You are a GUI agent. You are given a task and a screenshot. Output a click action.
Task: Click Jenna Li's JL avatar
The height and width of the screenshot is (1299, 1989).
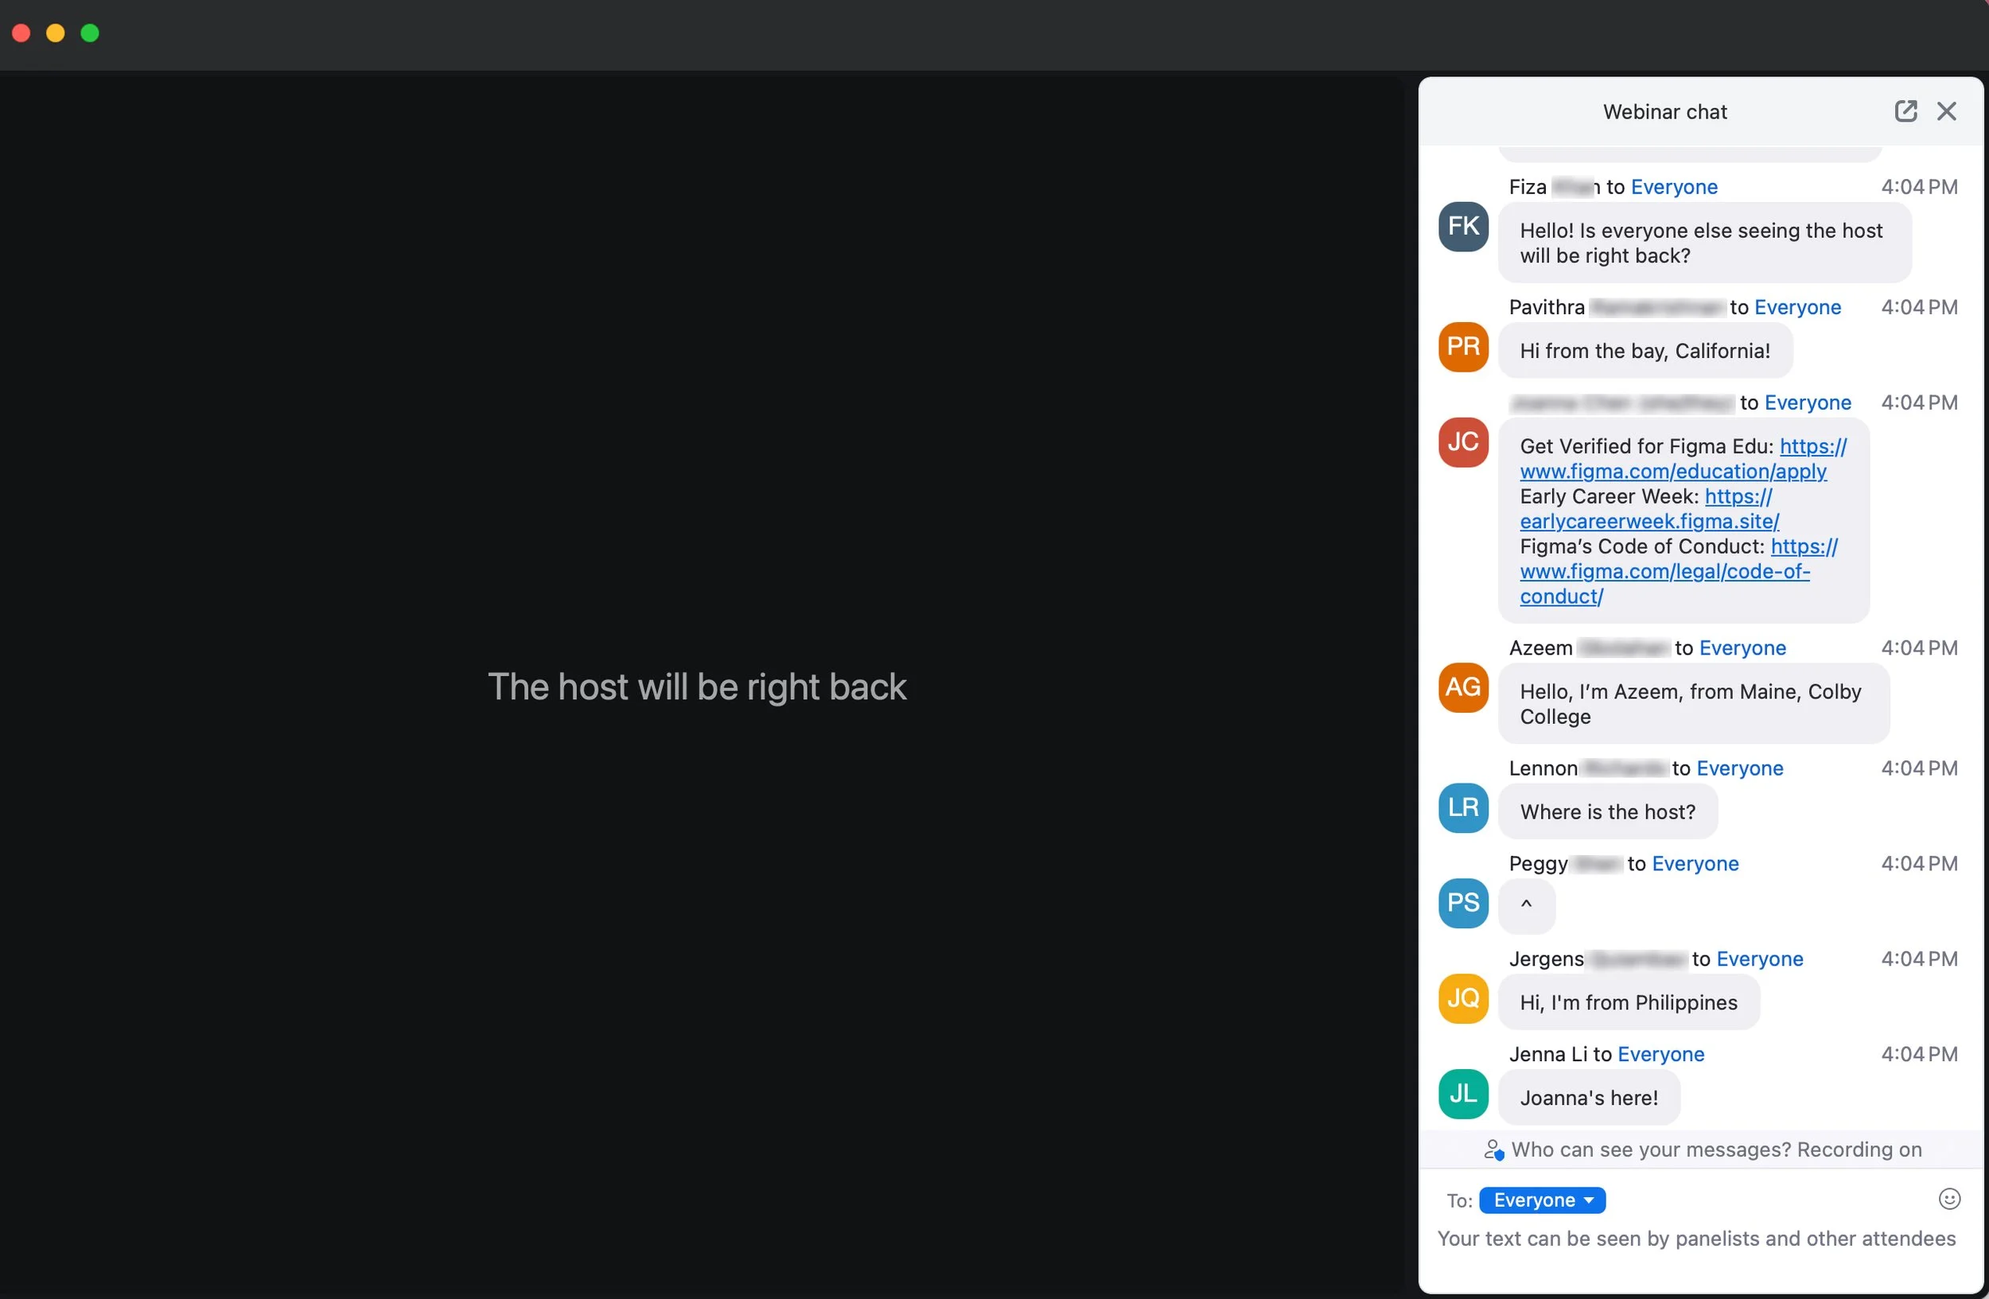(x=1462, y=1094)
